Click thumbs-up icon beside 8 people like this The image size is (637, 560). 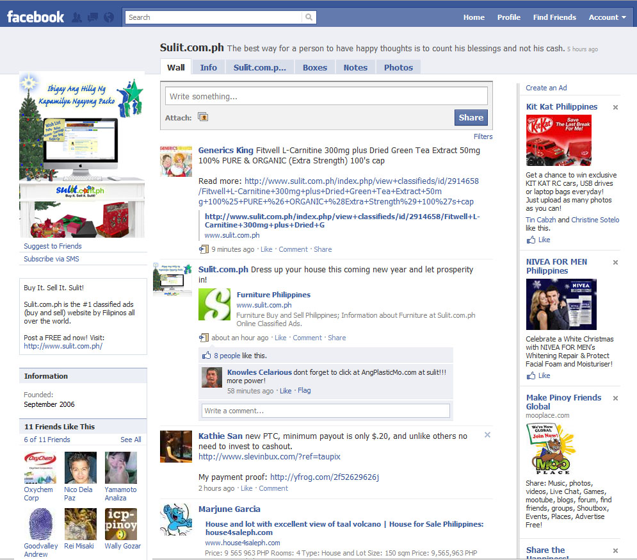point(206,356)
